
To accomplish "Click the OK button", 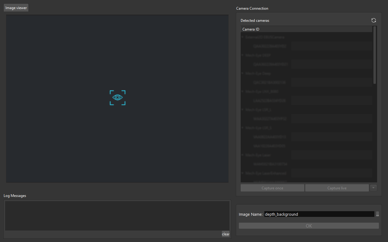I will pyautogui.click(x=309, y=226).
